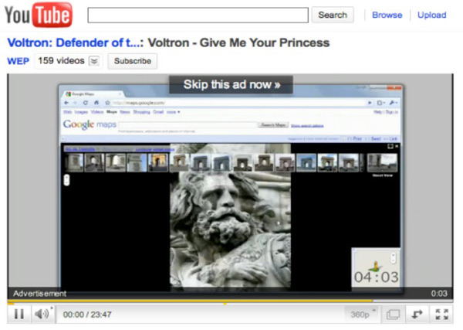Click the zoom control in the photo viewer

[66, 180]
